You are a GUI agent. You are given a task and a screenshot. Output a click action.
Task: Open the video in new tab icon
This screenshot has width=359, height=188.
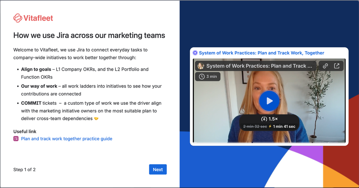337,66
